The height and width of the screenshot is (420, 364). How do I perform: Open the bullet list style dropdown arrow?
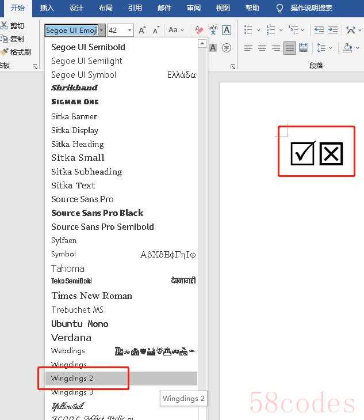[258, 30]
